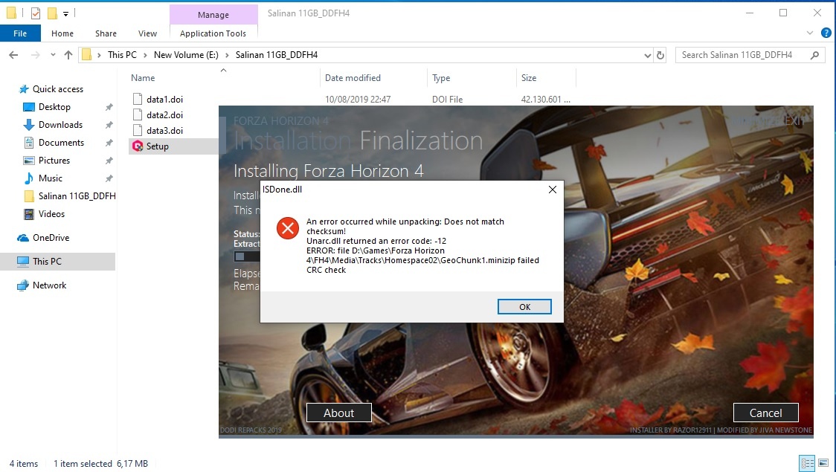
Task: Expand the Quick Access Toolbar customization arrow
Action: pos(64,12)
